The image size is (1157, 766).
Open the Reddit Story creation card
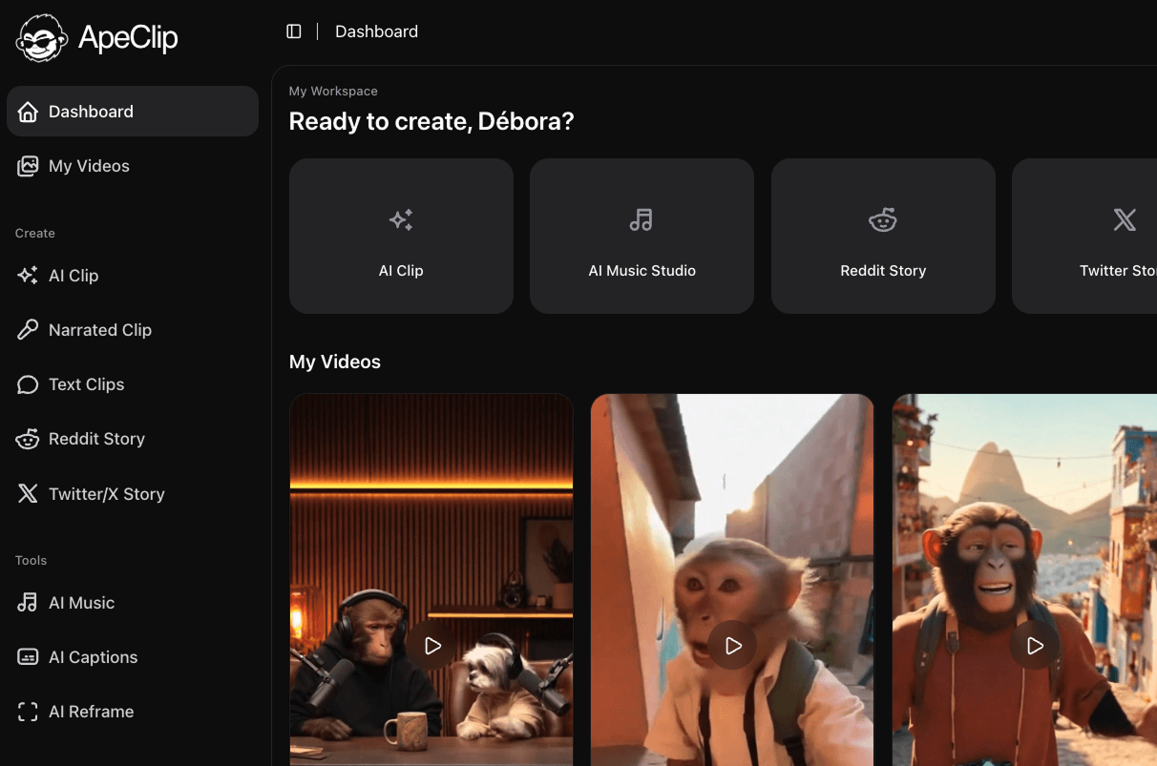[x=883, y=236]
